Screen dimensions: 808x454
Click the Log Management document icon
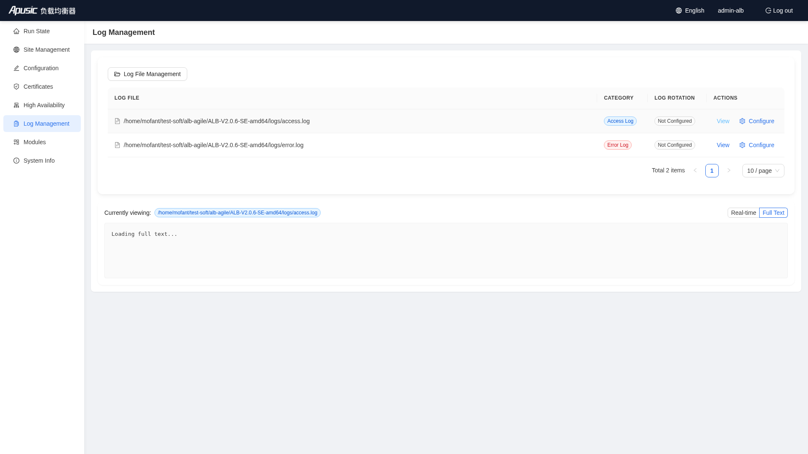[16, 124]
